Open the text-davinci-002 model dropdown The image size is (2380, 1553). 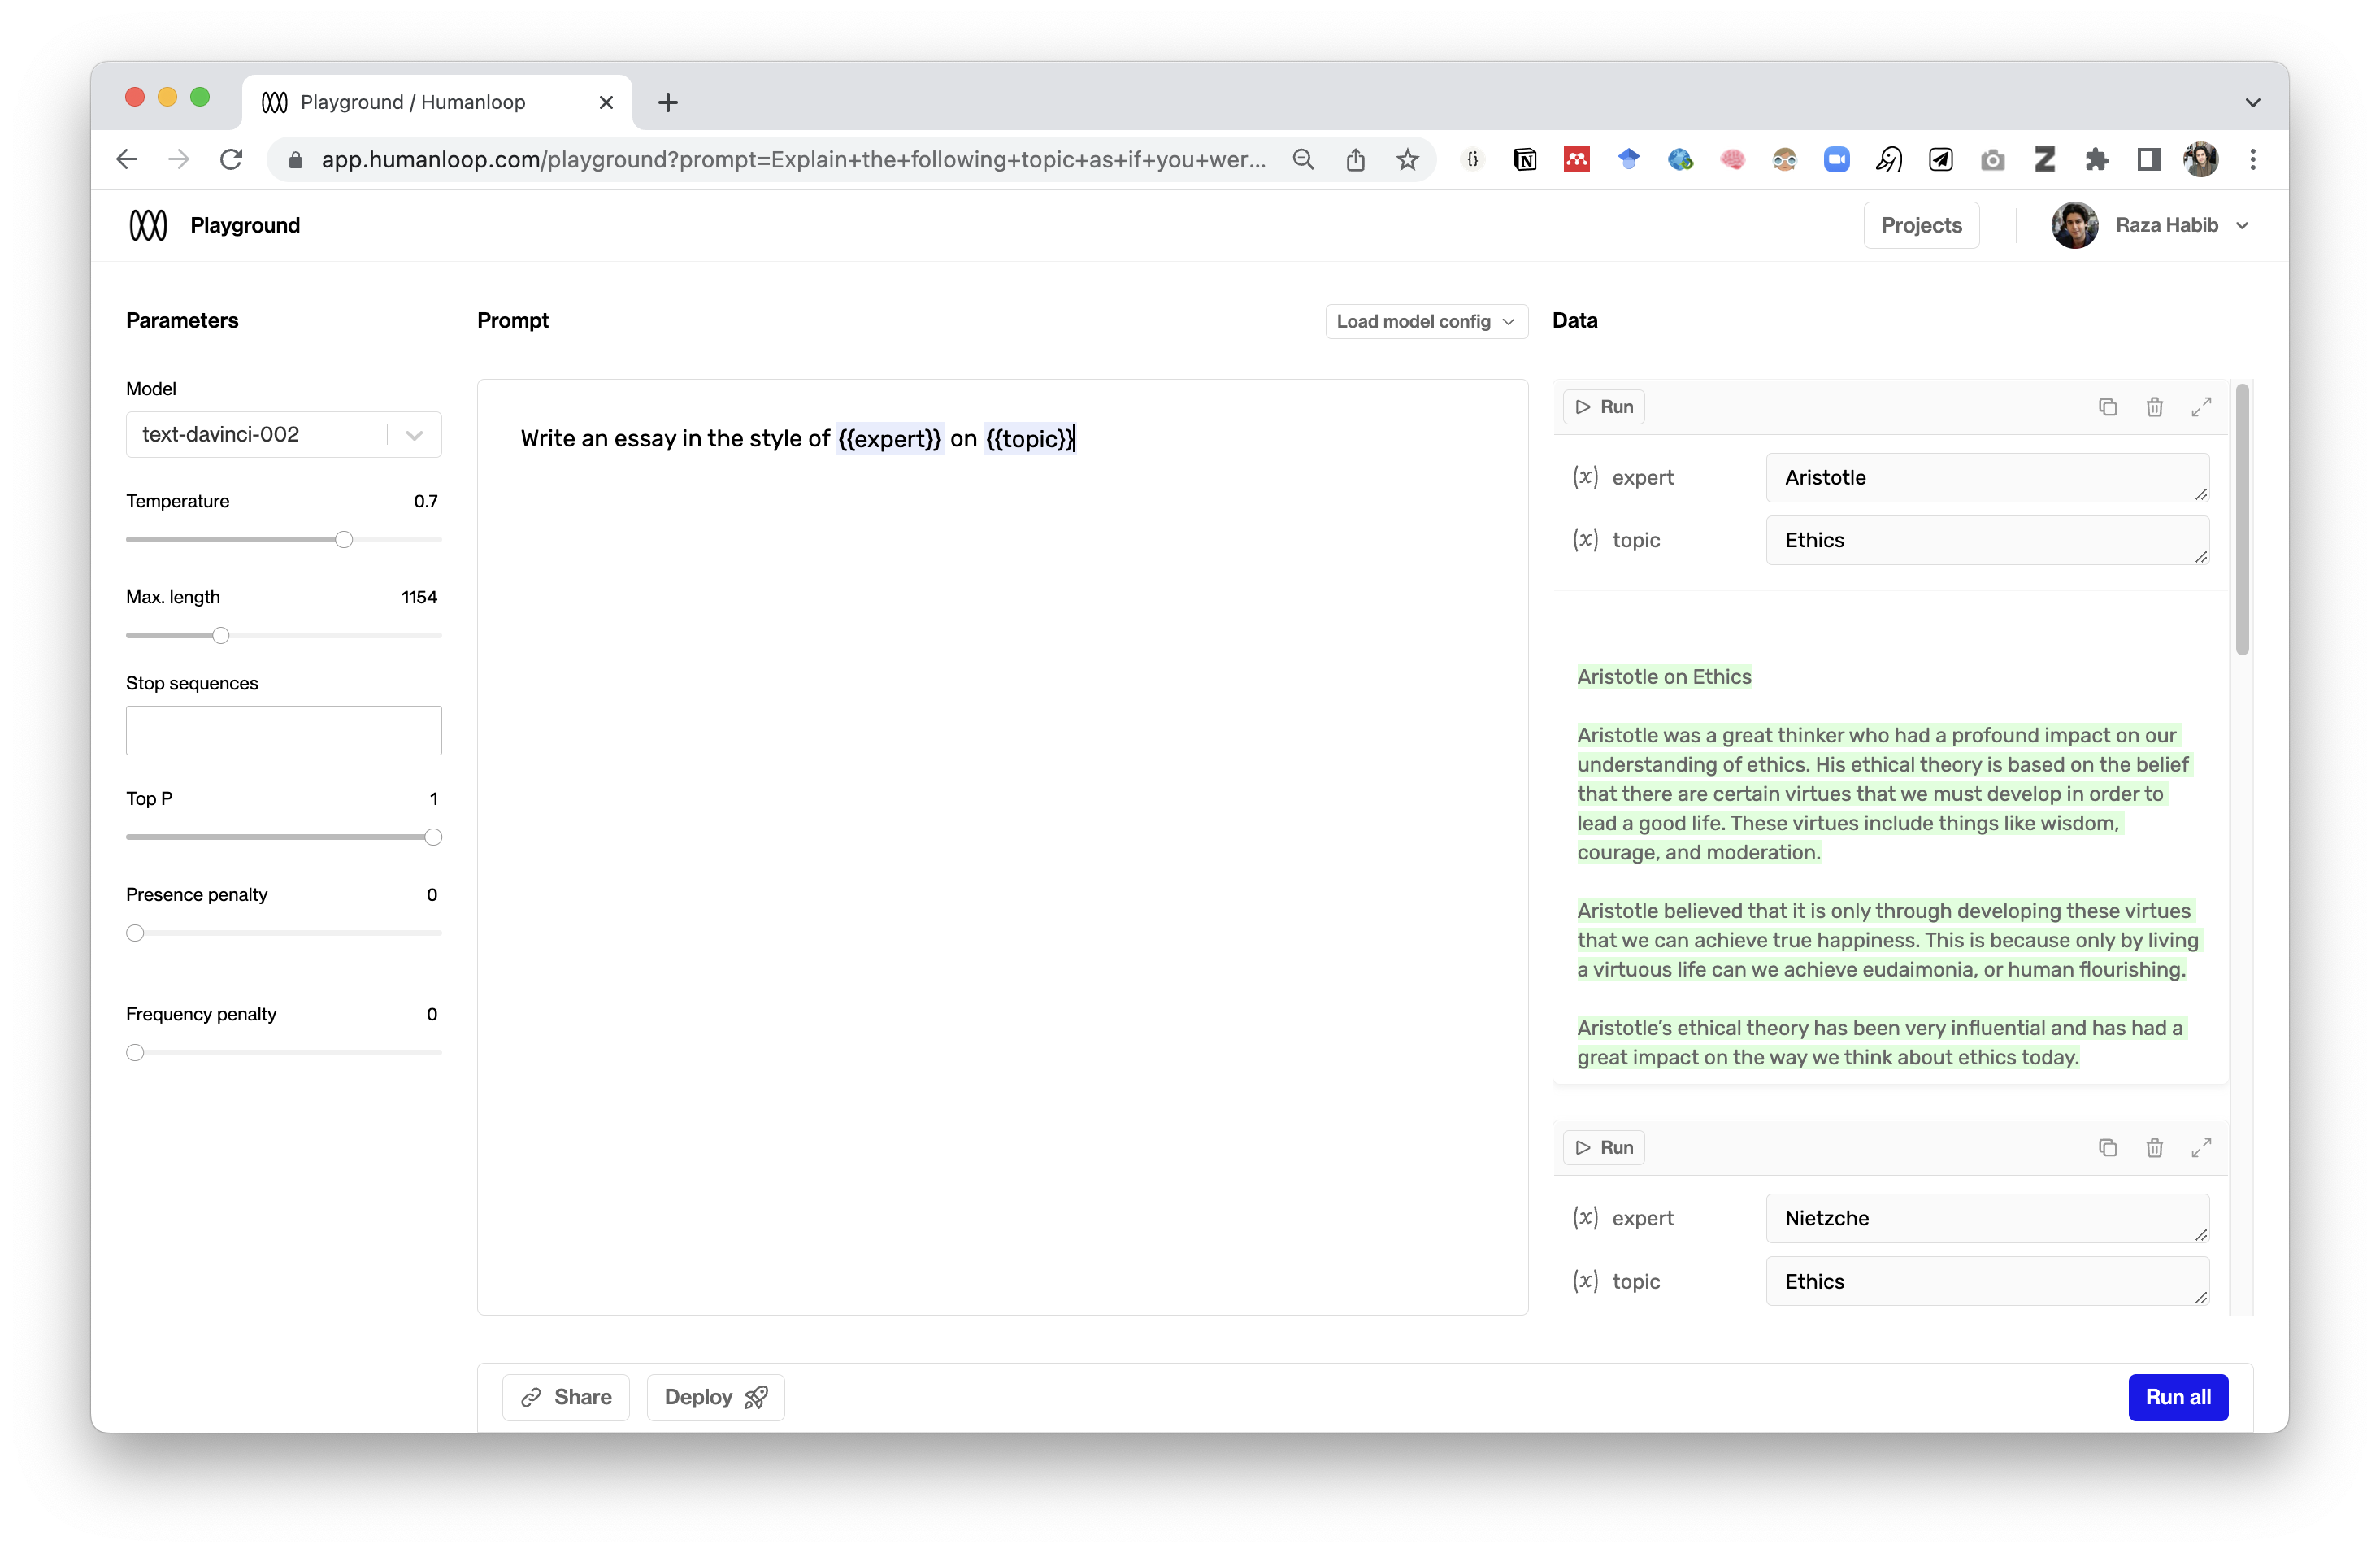pyautogui.click(x=284, y=435)
